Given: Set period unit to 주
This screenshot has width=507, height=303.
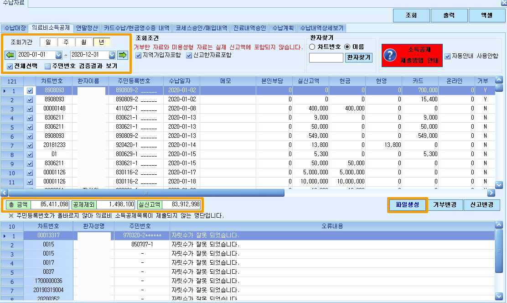Looking at the screenshot, I should coord(66,42).
